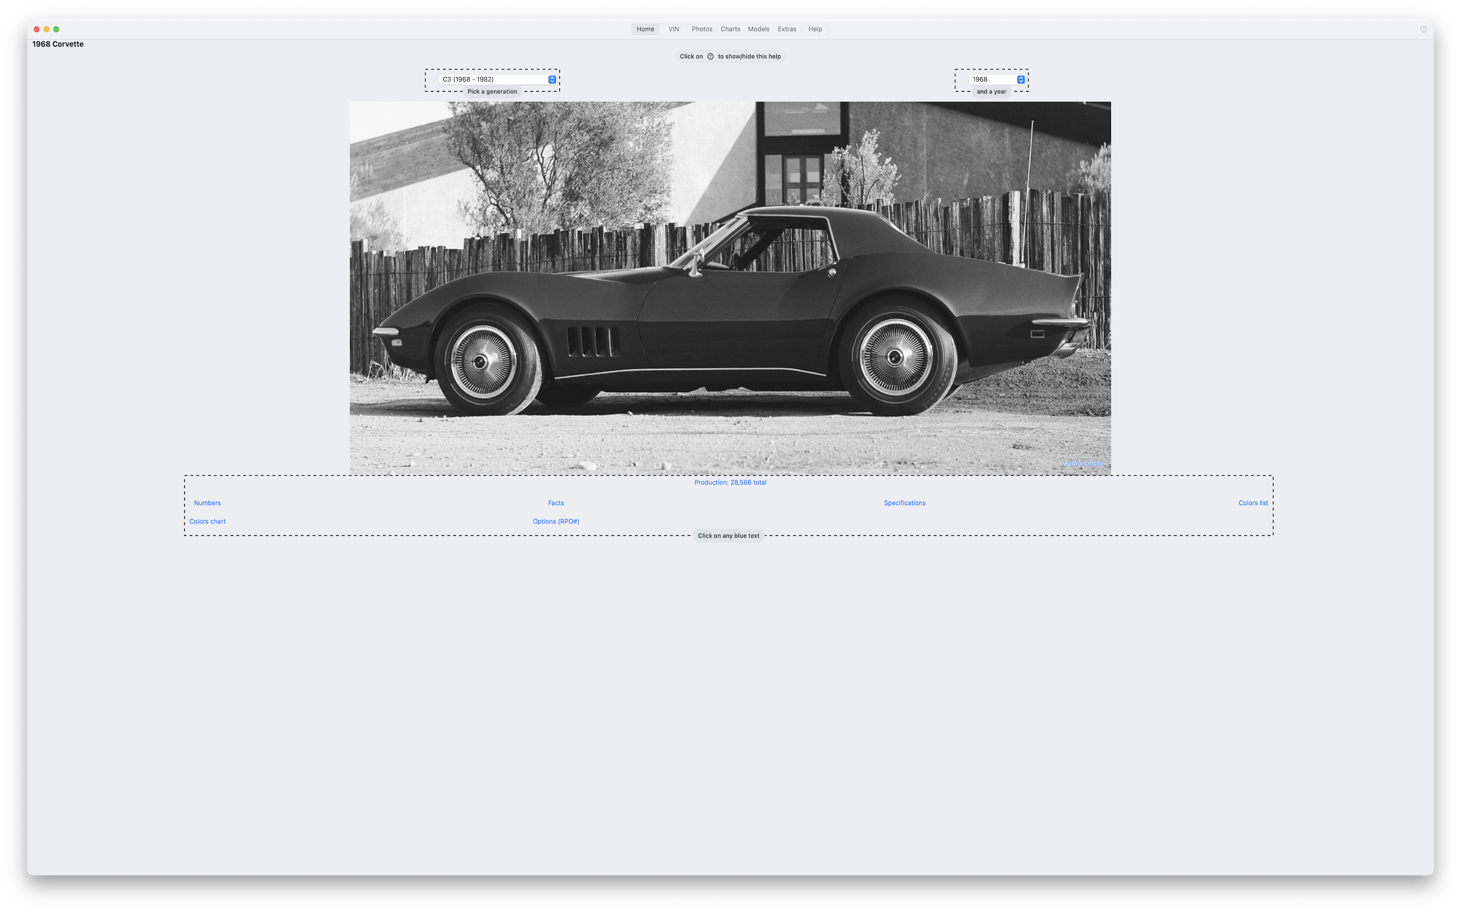Switch to the VIN tab
The width and height of the screenshot is (1461, 913).
(673, 29)
